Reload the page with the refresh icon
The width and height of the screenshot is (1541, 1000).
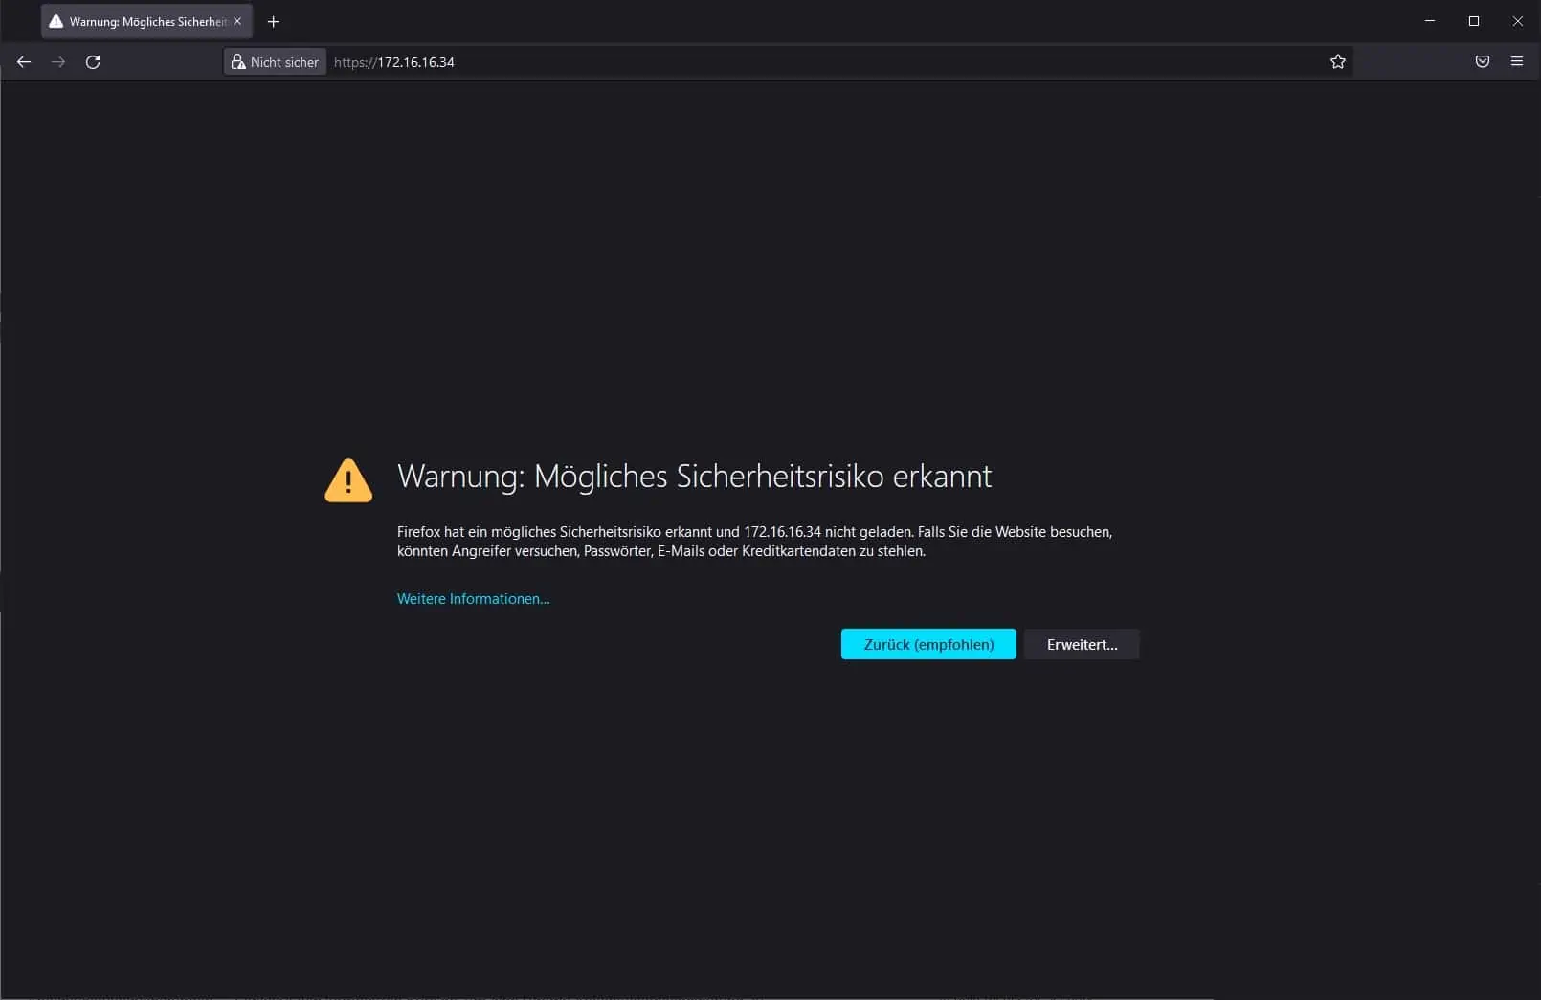pos(93,62)
